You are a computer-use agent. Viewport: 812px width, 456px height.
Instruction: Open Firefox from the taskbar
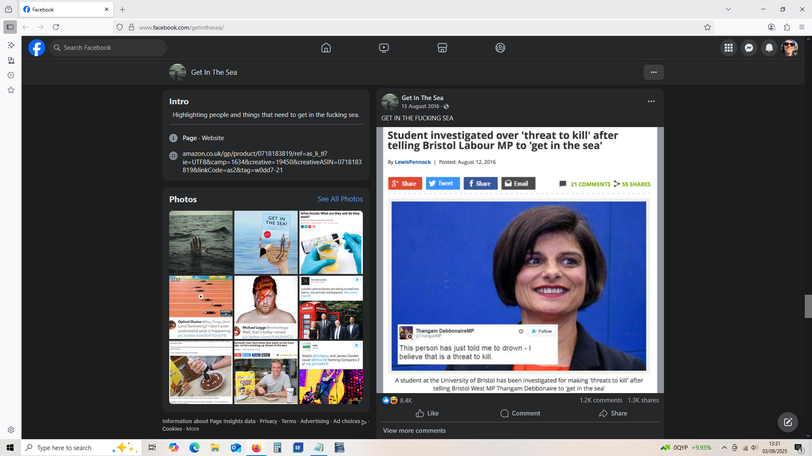click(256, 448)
